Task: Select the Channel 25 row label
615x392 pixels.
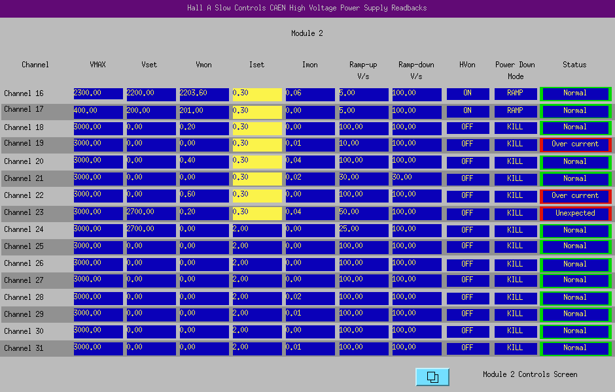Action: (24, 246)
